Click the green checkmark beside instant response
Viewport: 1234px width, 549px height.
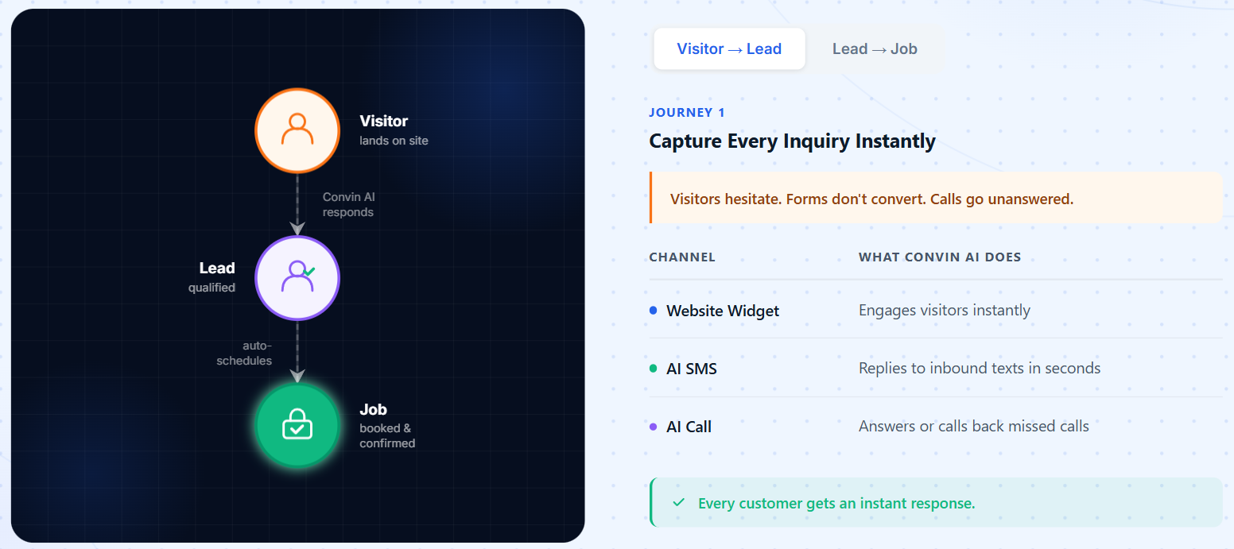678,503
